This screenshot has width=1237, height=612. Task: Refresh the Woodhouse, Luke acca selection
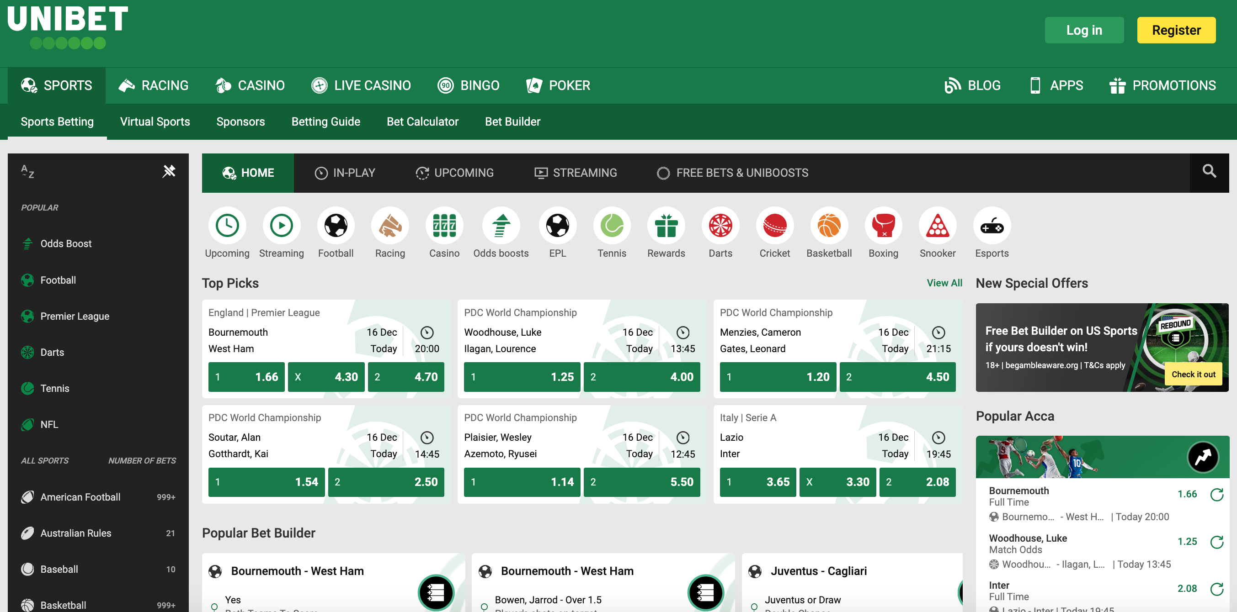pos(1218,543)
